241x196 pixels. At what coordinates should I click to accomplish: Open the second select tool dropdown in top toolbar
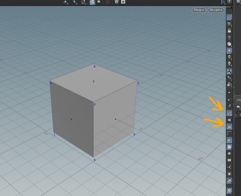[75, 2]
